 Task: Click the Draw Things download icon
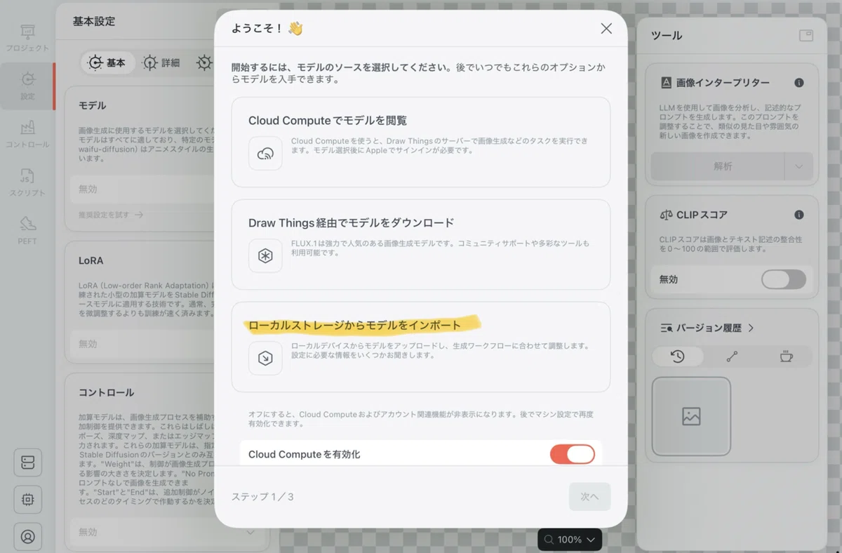[265, 256]
